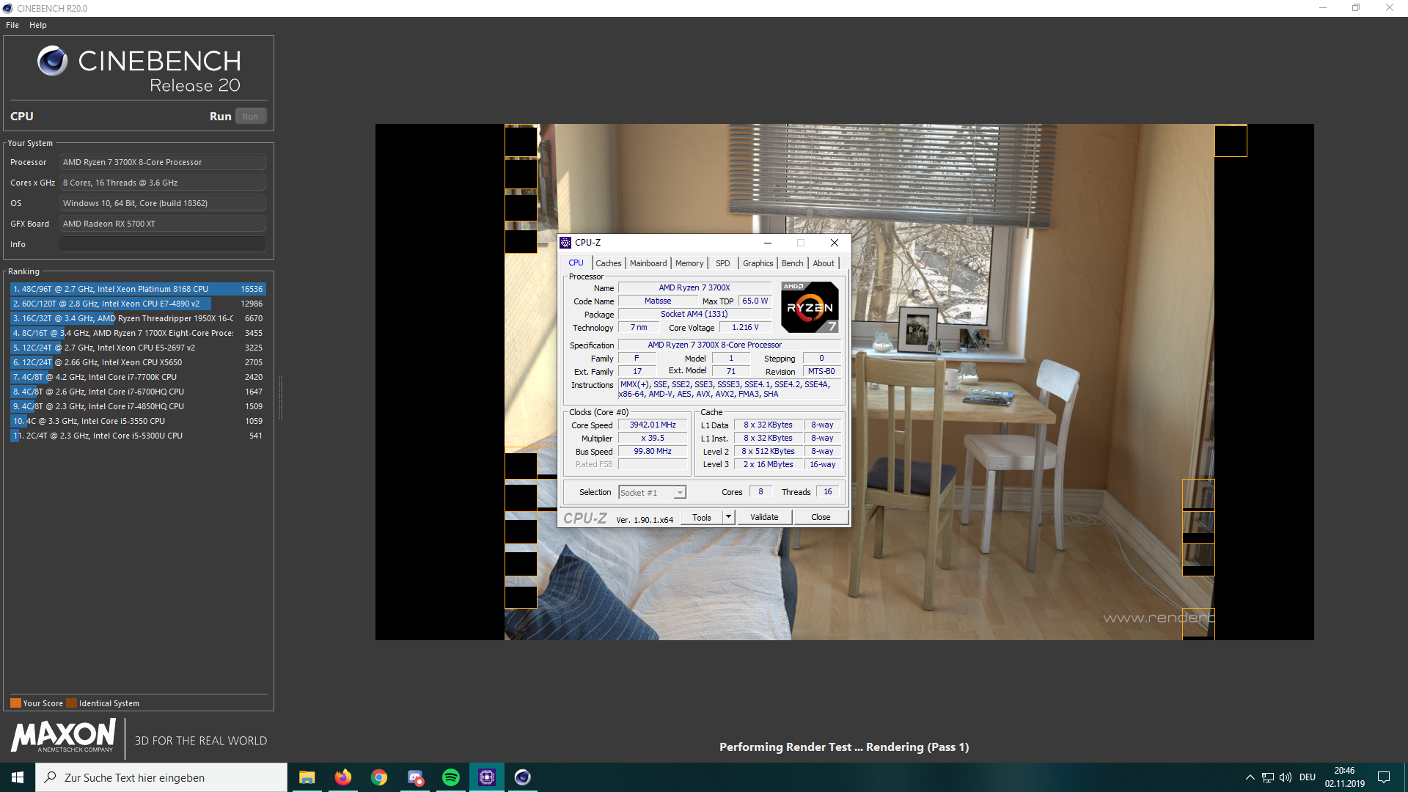Open the Help menu in Cinebench
The width and height of the screenshot is (1408, 792).
pyautogui.click(x=38, y=25)
